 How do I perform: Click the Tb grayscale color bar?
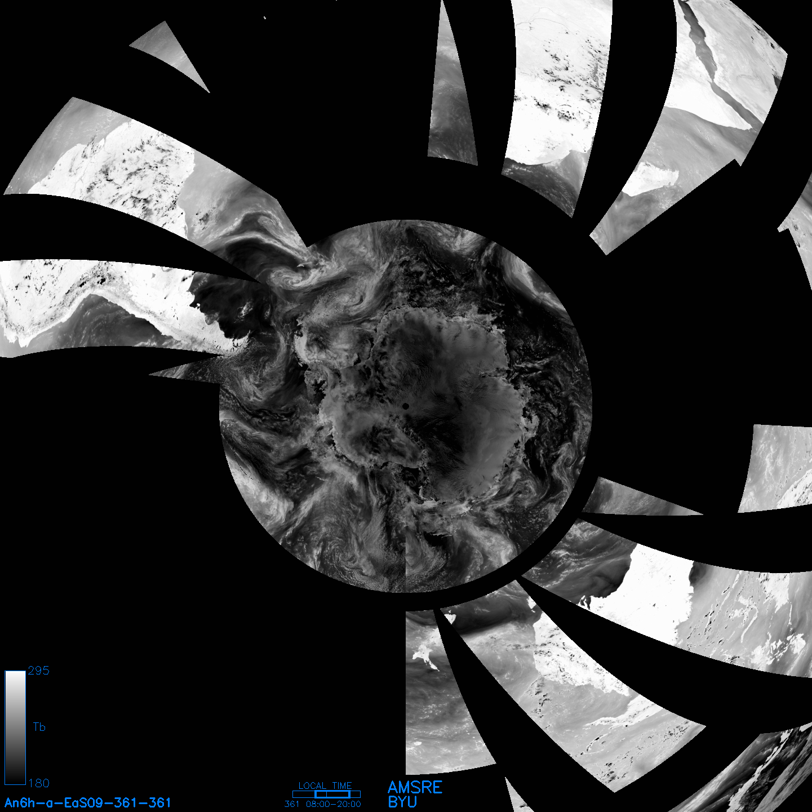tap(15, 727)
